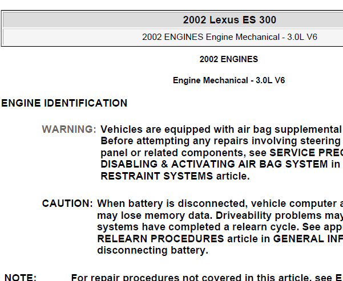Click 'DISABLING & ACTIVATING AIR BAG SYSTEM' reference
The height and width of the screenshot is (281, 343).
coord(214,164)
